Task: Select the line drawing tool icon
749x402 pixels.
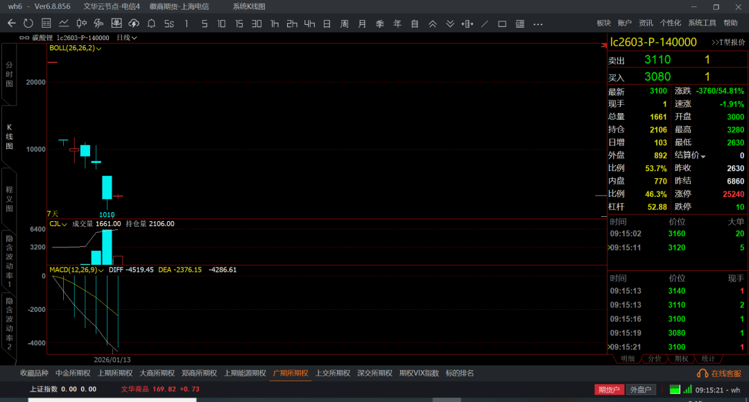Action: (485, 24)
